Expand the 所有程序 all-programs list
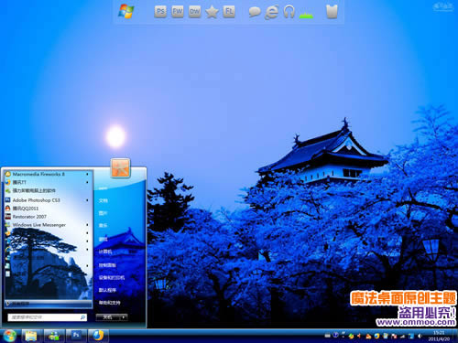Image resolution: width=458 pixels, height=343 pixels. pos(49,304)
